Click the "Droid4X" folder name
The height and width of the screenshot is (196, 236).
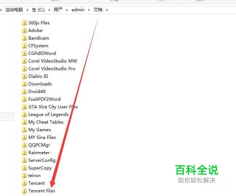pyautogui.click(x=37, y=92)
